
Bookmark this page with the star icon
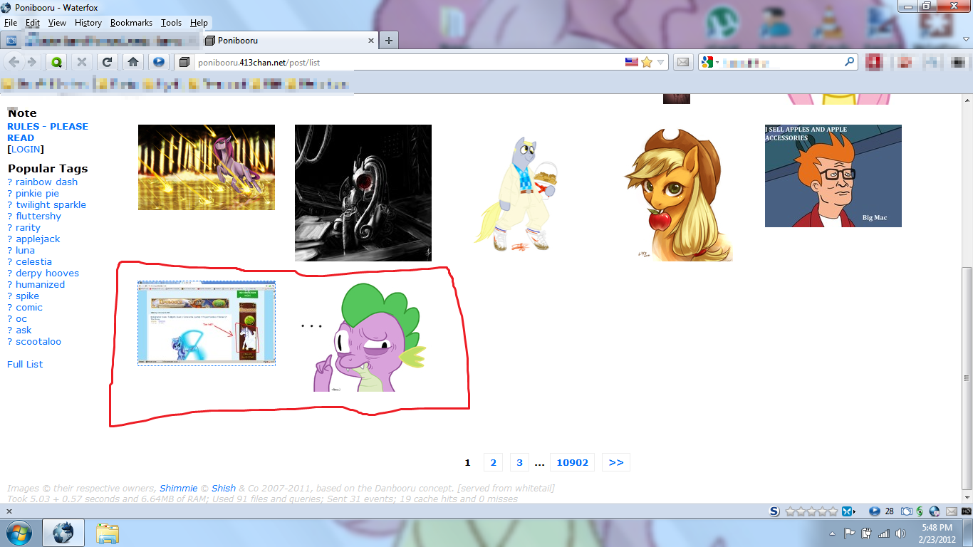coord(647,62)
